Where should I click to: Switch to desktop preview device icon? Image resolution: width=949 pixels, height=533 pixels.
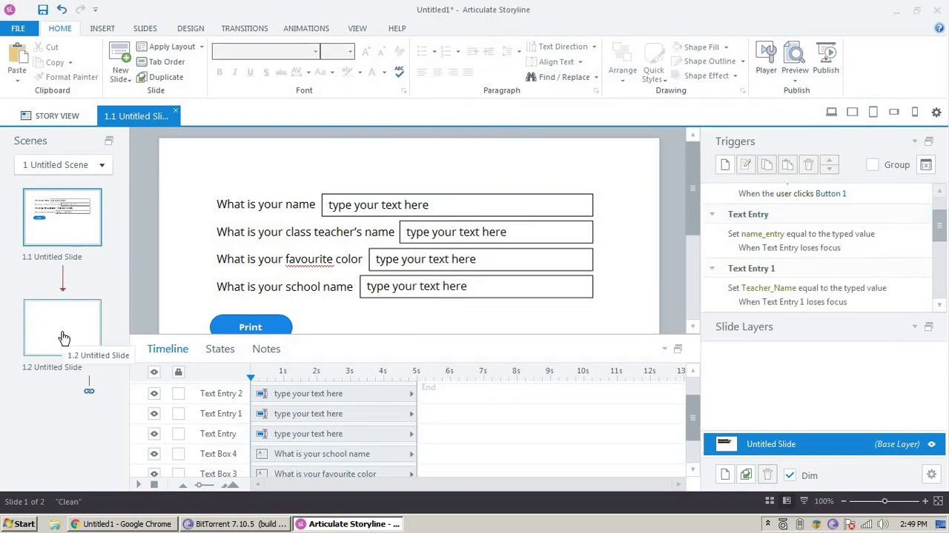coord(831,112)
